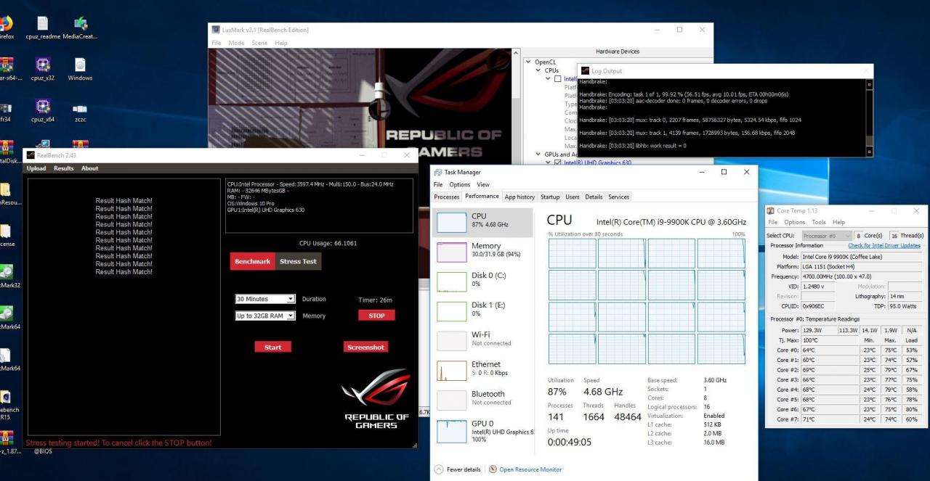
Task: Open the Select CPU Processor #0 dropdown
Action: [x=827, y=236]
